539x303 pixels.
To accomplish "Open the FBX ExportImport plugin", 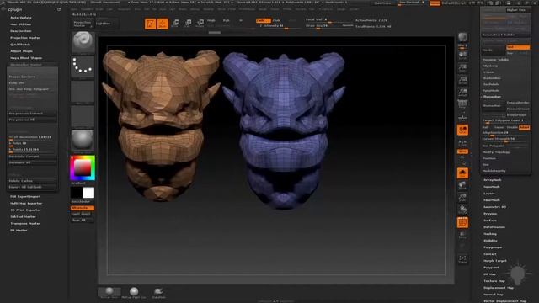I will (x=25, y=196).
